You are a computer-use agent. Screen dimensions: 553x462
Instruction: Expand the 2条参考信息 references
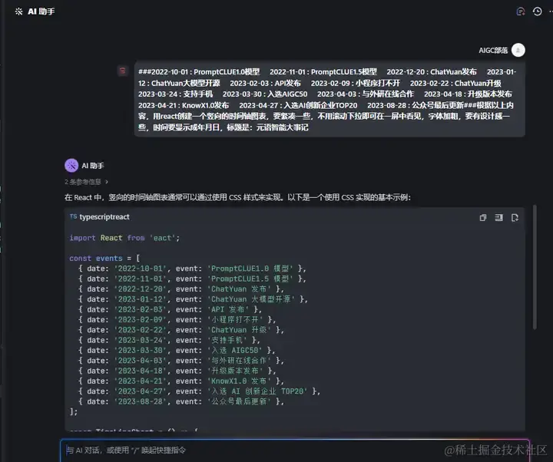tap(86, 182)
